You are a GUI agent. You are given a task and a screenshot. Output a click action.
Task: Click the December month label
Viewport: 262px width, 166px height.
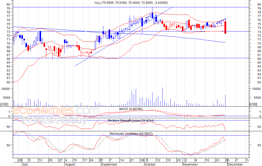(x=235, y=164)
